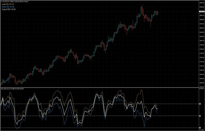Screen dimensions: 205x131
Task: Click the Gold RSI value label
Action: pyautogui.click(x=8, y=4)
